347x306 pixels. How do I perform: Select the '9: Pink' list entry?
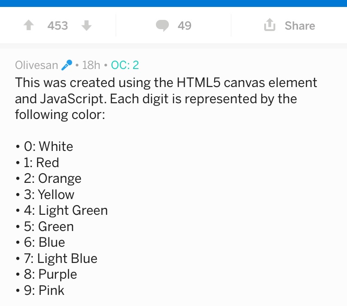(x=44, y=290)
